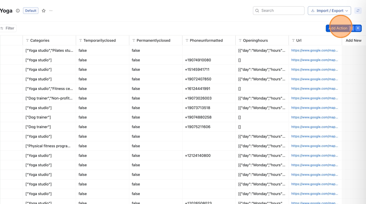Select the cell ["Dog trainer","Non-profit...
This screenshot has height=204, width=366.
click(49, 98)
